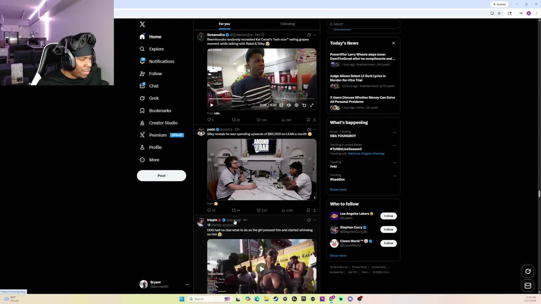Screen dimensions: 541x304
Task: Open Creator Studio
Action: click(158, 123)
